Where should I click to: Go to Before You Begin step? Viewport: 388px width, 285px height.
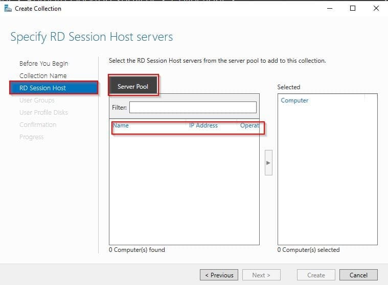[43, 64]
